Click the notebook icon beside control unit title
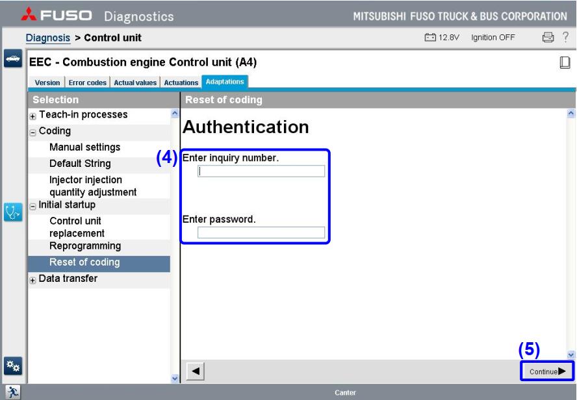 coord(565,62)
